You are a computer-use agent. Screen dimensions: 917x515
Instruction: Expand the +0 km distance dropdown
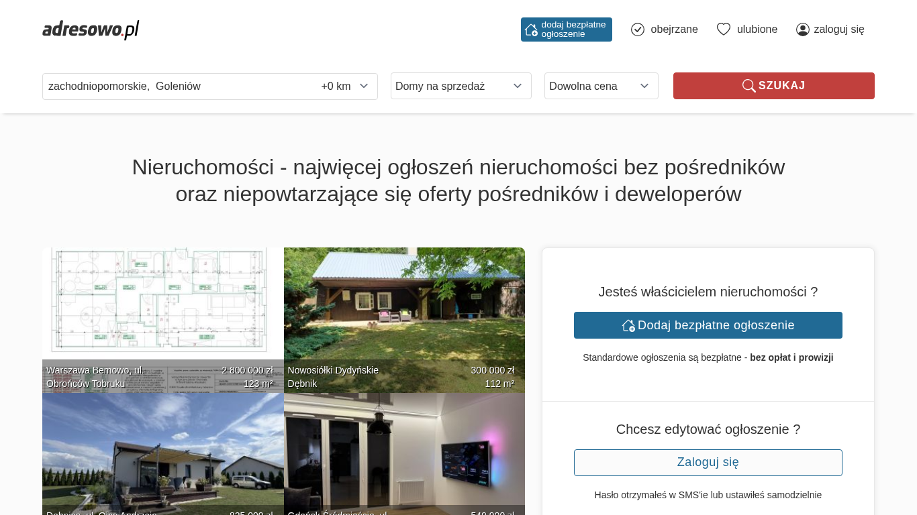coord(345,87)
